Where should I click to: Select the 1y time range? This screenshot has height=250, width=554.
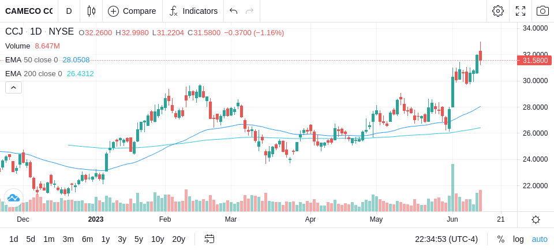[105, 239]
